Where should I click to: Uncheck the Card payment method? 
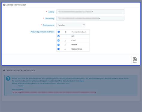pyautogui.click(x=58, y=40)
